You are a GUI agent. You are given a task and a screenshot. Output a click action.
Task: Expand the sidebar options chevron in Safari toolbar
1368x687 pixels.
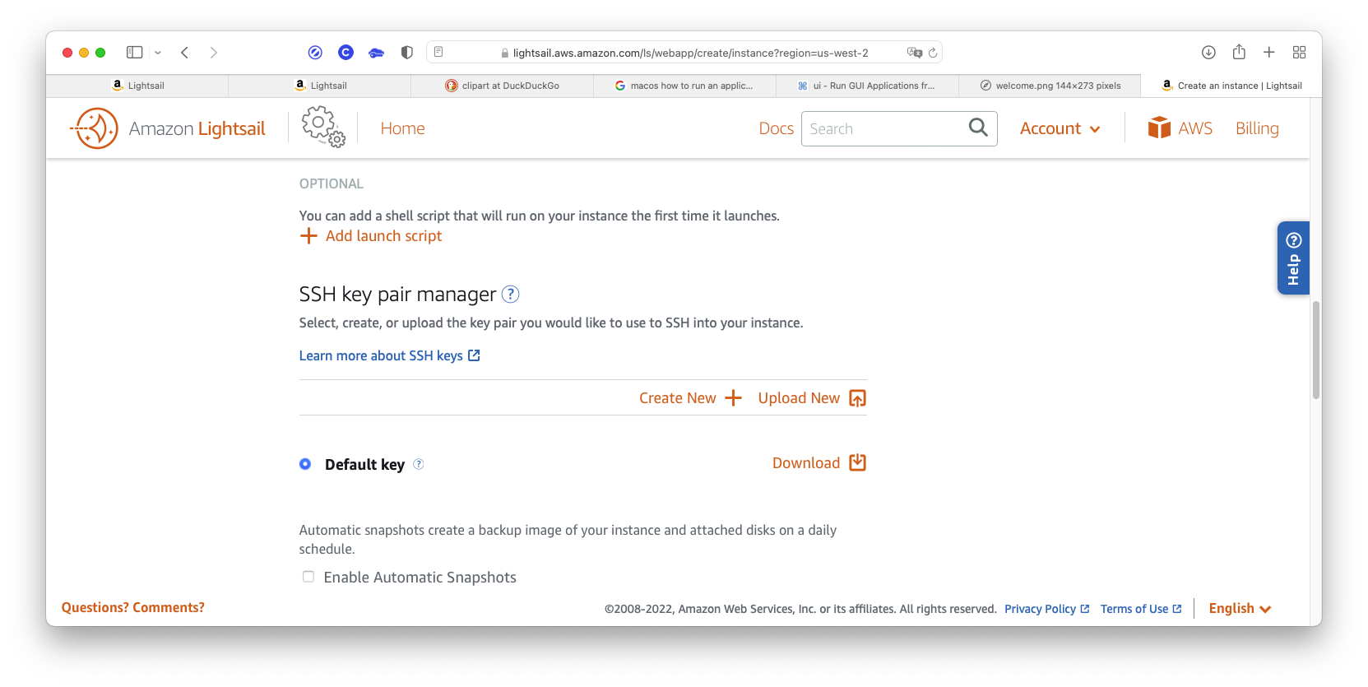(158, 53)
